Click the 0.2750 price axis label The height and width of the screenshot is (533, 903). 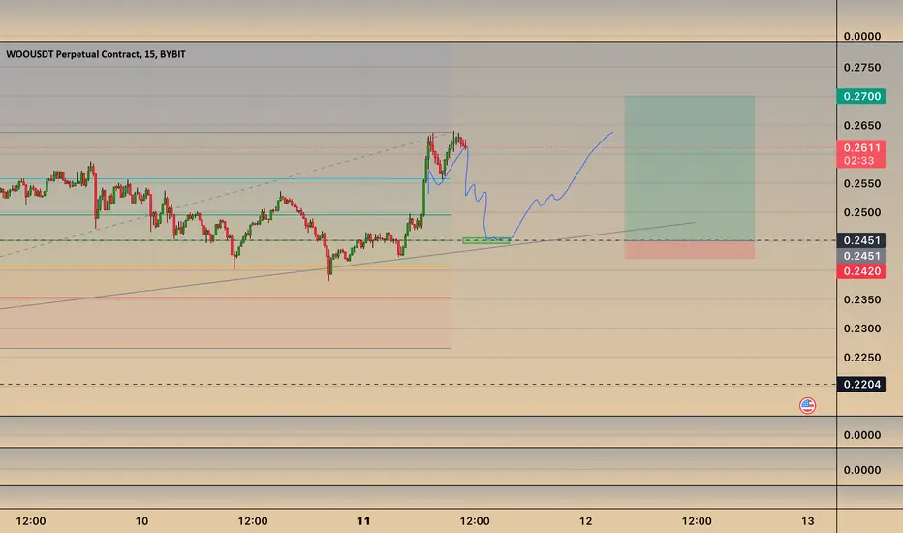(862, 68)
